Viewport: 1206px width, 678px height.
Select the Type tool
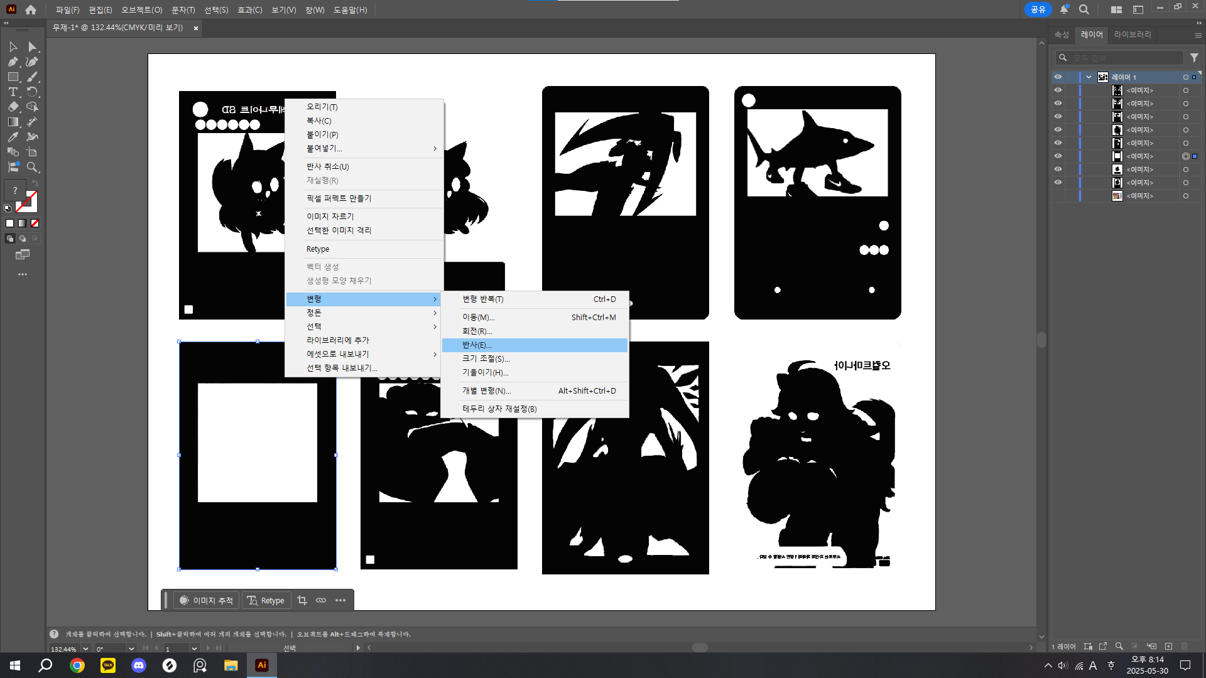pyautogui.click(x=13, y=92)
